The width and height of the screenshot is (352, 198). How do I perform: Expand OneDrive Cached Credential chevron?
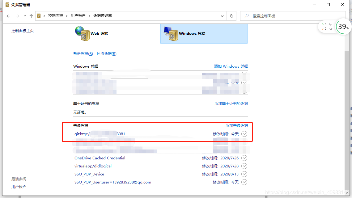(x=244, y=158)
